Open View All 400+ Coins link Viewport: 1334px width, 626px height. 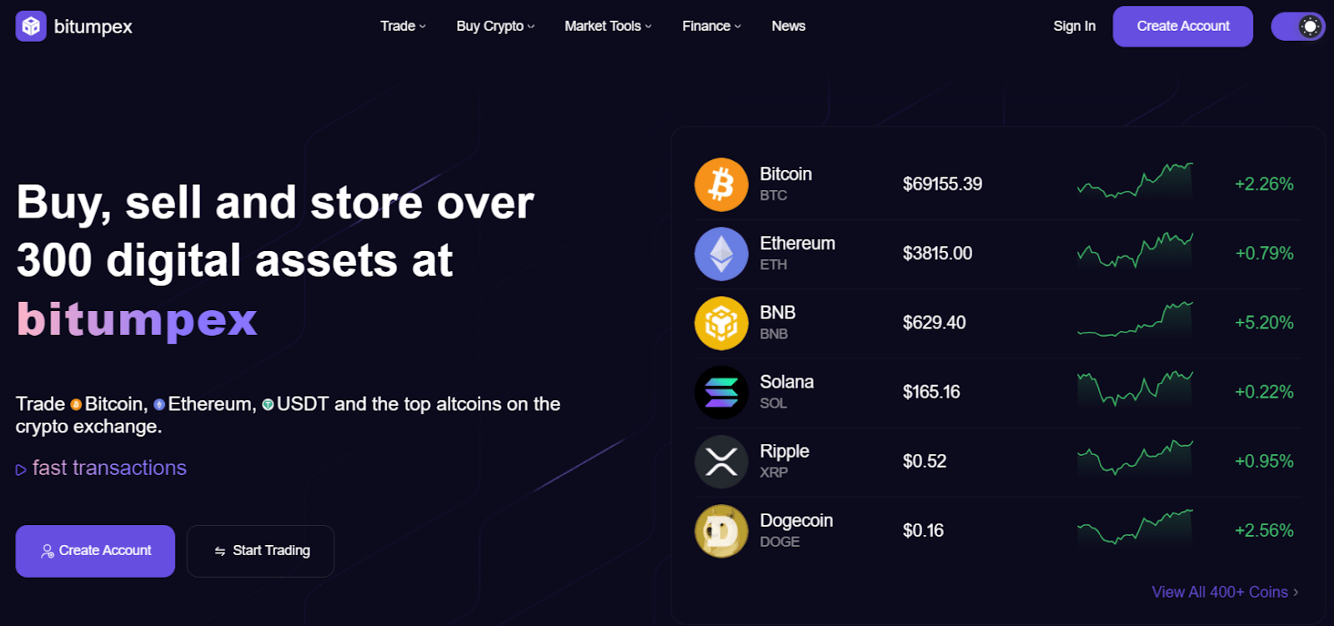point(1225,592)
